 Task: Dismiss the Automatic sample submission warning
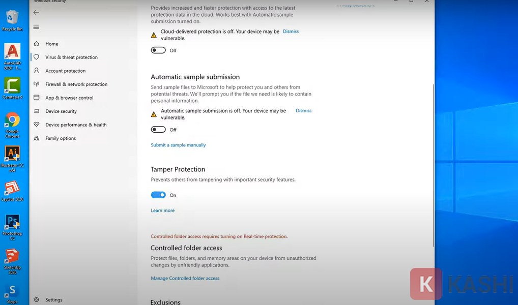303,111
